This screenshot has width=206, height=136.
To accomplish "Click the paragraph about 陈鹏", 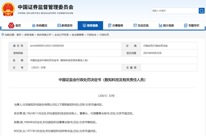I will pos(56,122).
